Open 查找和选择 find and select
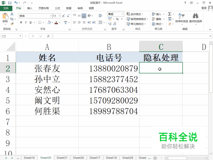The height and width of the screenshot is (160, 213). click(195, 18)
